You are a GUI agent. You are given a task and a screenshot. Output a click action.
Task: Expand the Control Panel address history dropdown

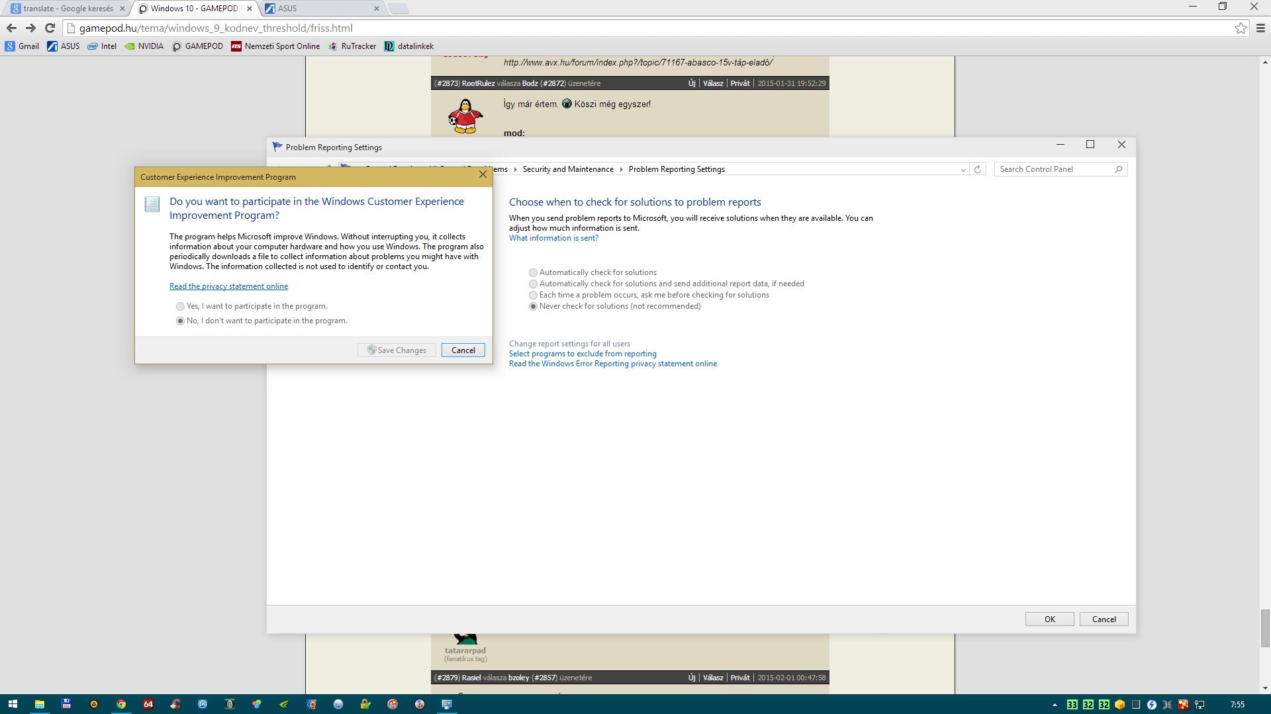pos(963,169)
